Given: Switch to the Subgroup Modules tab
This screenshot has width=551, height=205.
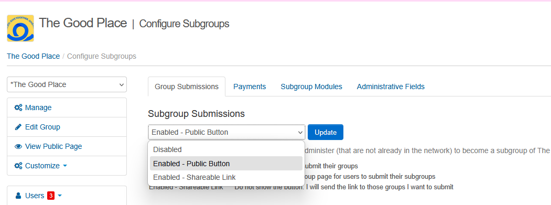Looking at the screenshot, I should pyautogui.click(x=311, y=87).
